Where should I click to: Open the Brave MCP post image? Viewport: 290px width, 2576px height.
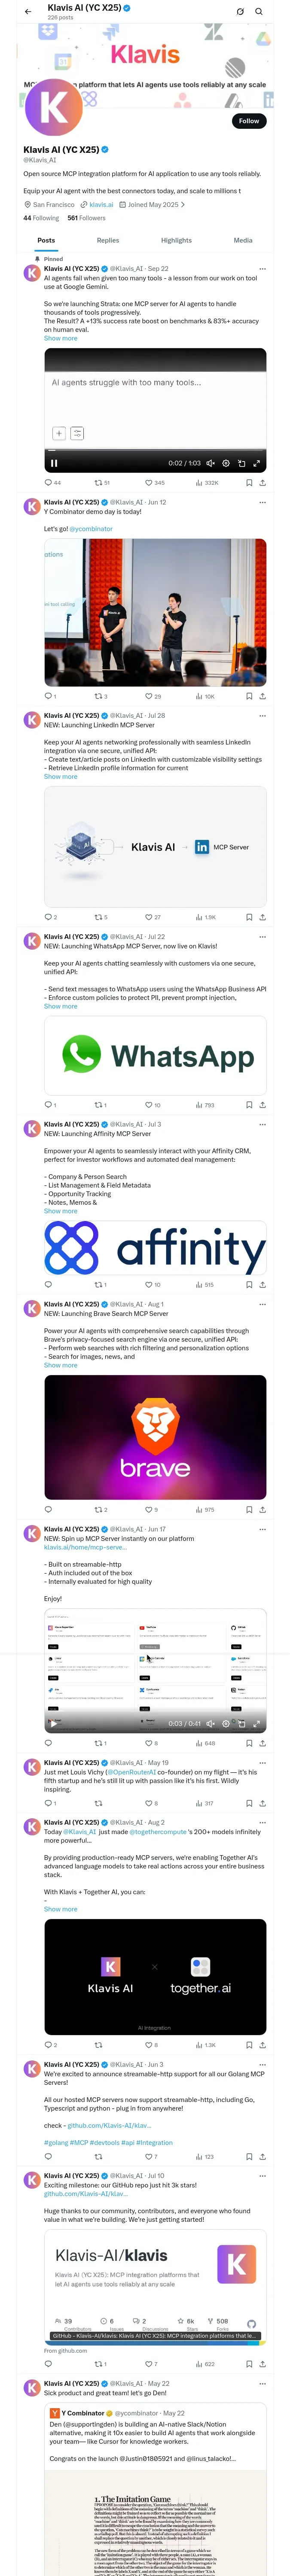click(155, 1436)
